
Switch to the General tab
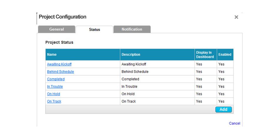click(x=57, y=29)
